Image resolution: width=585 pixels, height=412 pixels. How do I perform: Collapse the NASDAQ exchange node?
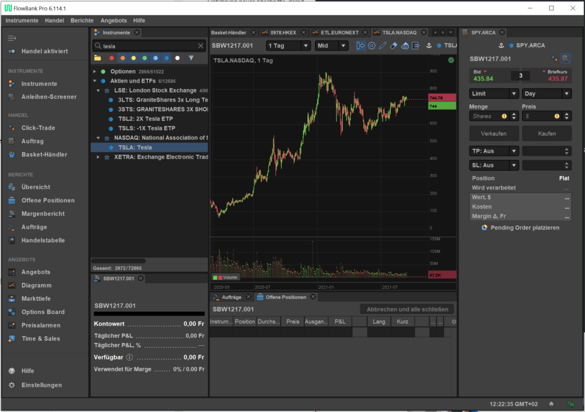(x=98, y=138)
